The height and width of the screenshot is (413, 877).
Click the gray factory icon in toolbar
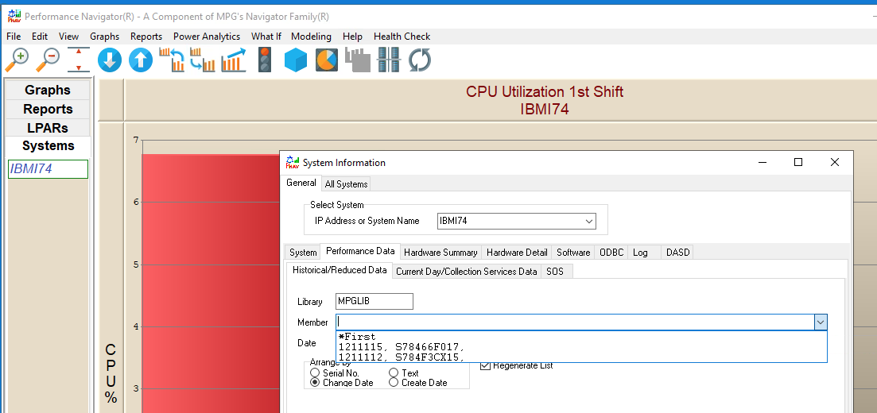(358, 60)
